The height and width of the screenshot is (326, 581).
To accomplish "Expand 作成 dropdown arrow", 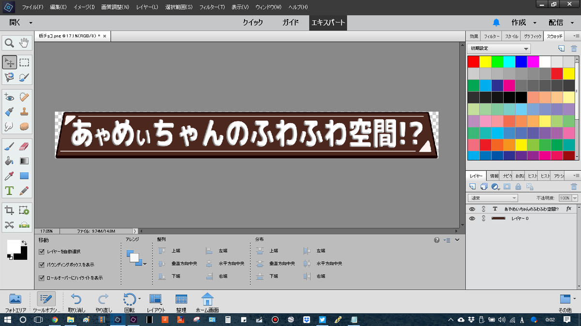I will click(x=535, y=23).
